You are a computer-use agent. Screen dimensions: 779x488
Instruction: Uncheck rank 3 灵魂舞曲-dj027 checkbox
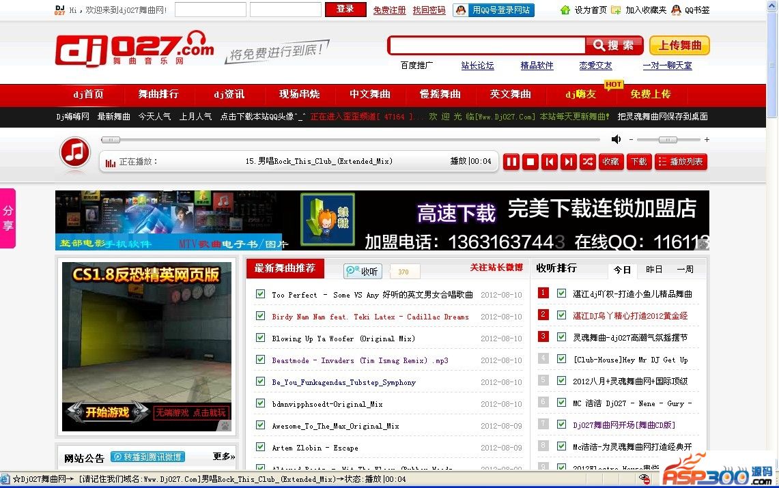561,337
